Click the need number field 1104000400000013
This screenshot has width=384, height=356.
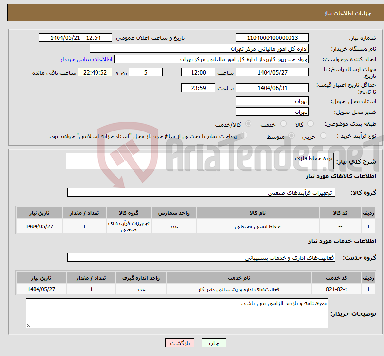click(272, 37)
